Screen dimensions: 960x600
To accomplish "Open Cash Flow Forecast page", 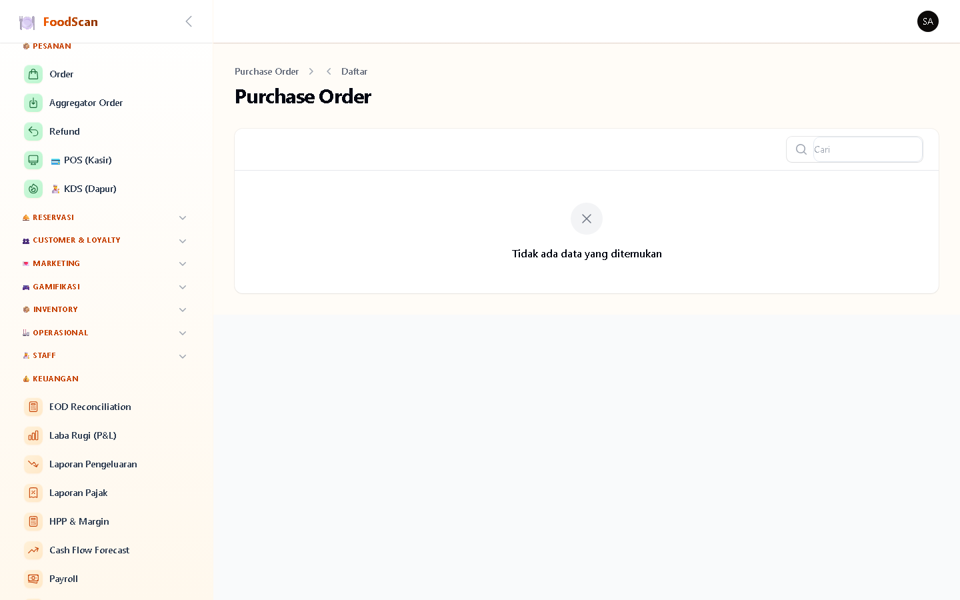I will 107,550.
